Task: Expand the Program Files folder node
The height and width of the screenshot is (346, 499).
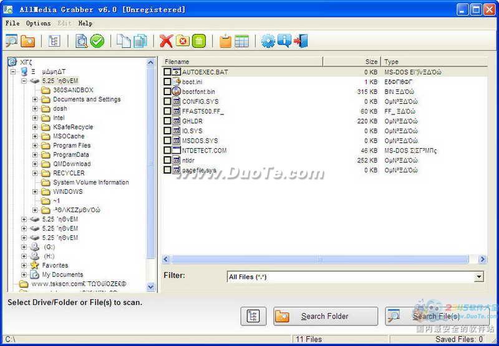Action: pyautogui.click(x=35, y=146)
